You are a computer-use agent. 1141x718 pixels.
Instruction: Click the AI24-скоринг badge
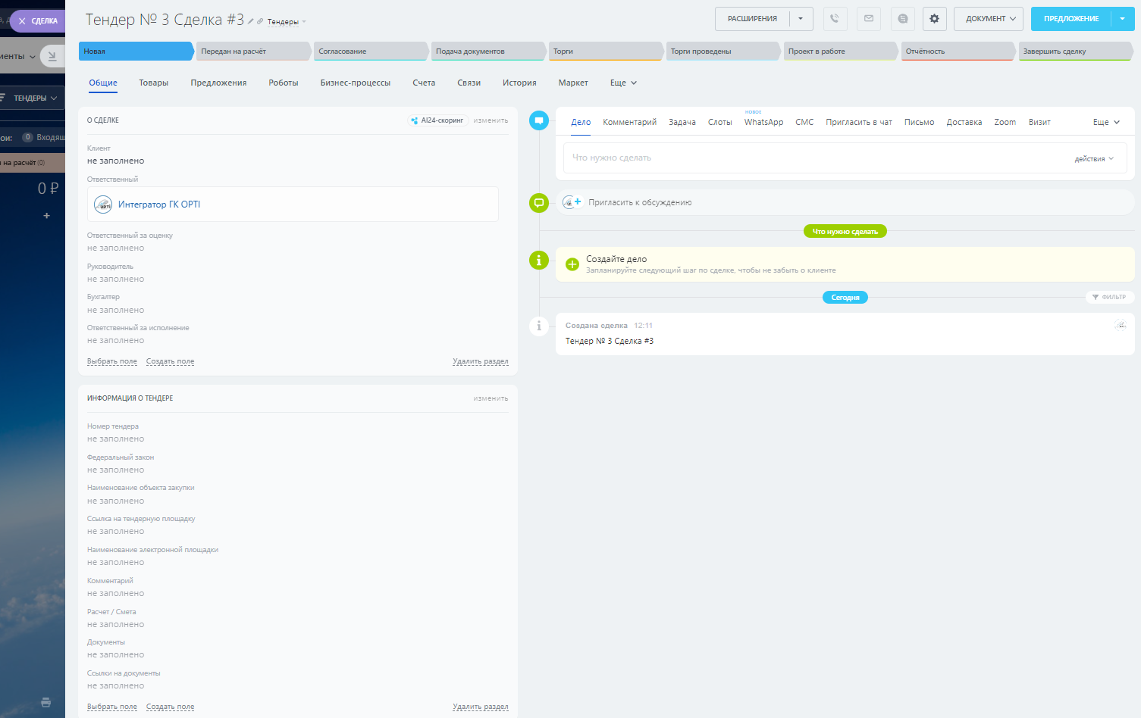438,120
